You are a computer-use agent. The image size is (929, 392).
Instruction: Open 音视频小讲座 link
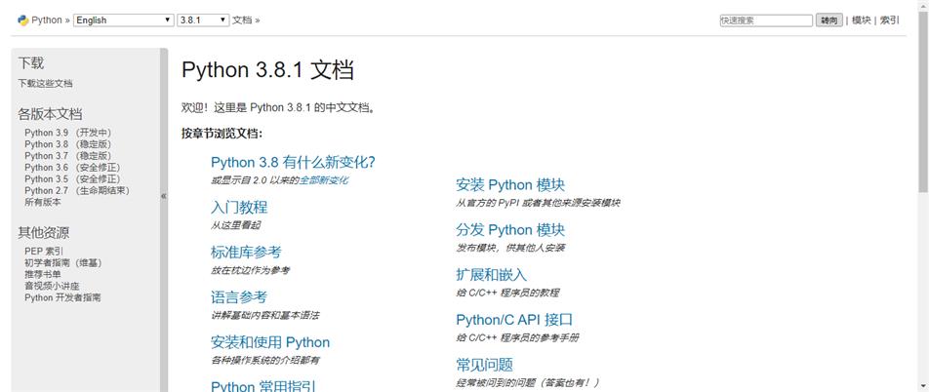coord(52,286)
